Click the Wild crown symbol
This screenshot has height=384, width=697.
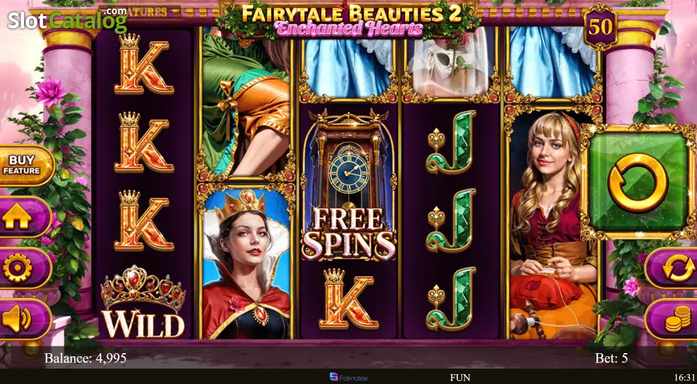pyautogui.click(x=143, y=302)
